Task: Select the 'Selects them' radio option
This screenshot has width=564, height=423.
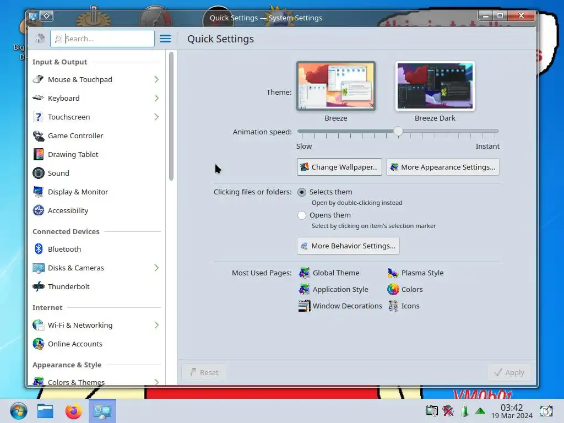Action: (x=302, y=192)
